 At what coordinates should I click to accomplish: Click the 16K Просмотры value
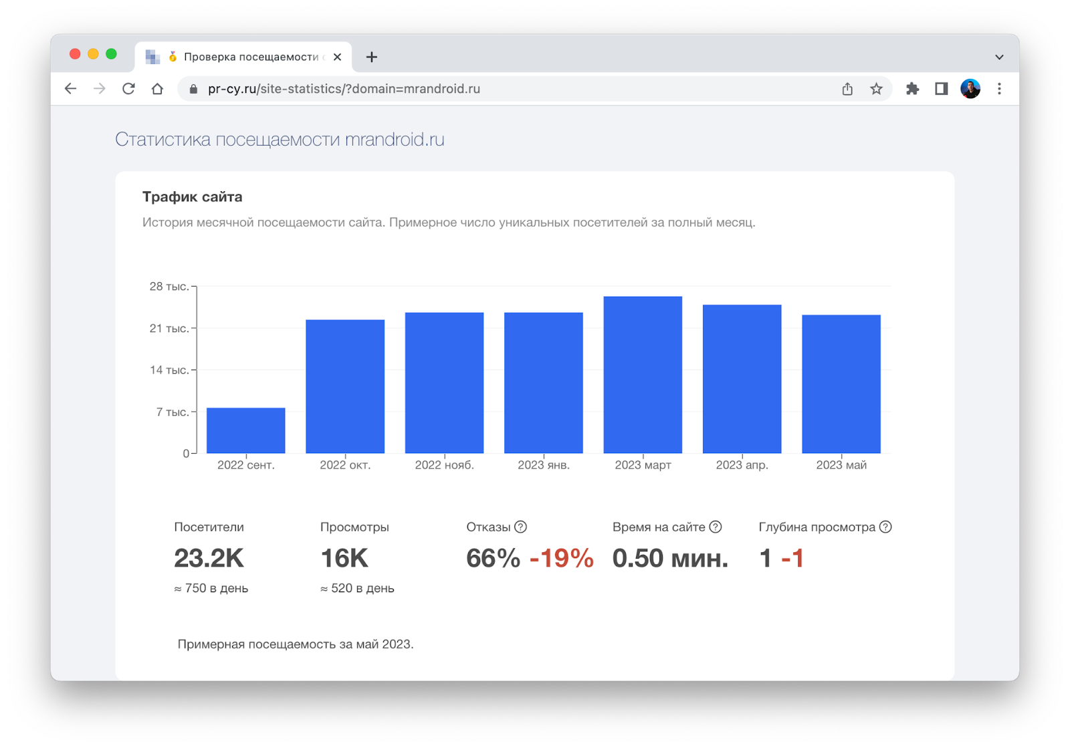pos(344,558)
